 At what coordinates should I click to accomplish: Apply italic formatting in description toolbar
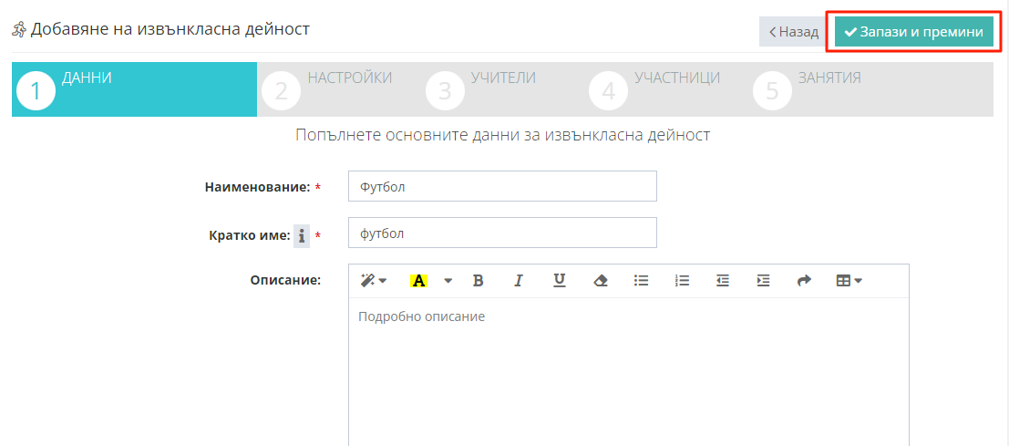click(519, 281)
